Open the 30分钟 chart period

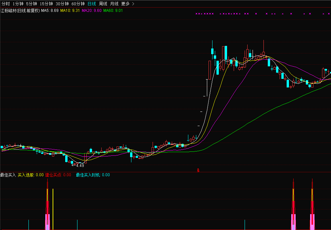[62, 4]
